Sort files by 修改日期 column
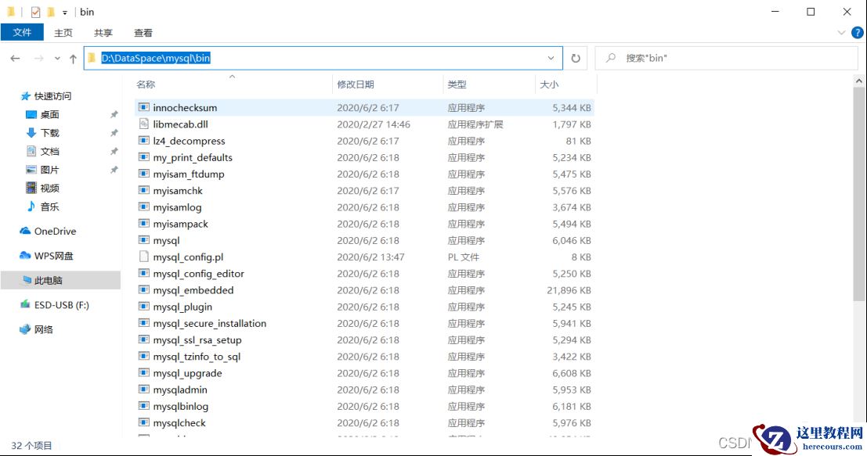This screenshot has width=867, height=456. click(356, 84)
